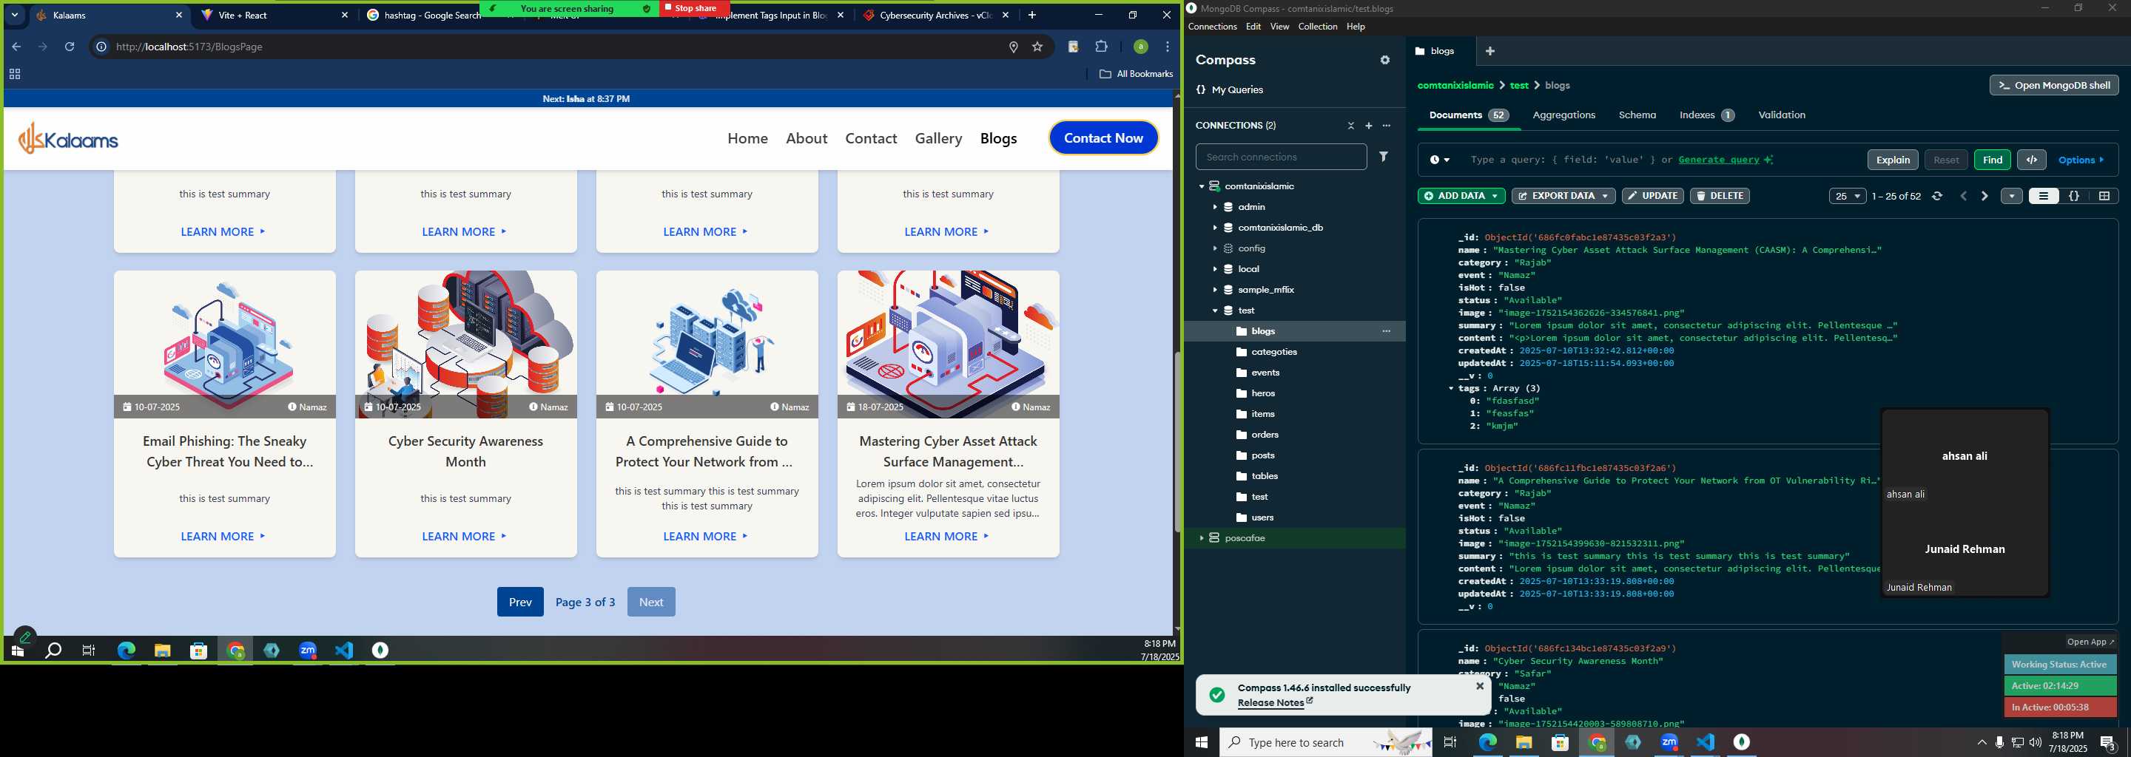The width and height of the screenshot is (2131, 757).
Task: Open Chrome profile avatar
Action: [1140, 47]
